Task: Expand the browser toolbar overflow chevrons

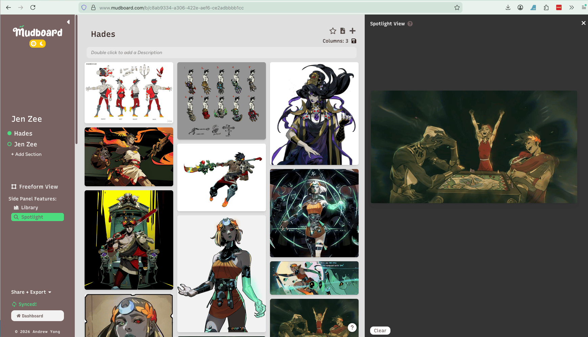Action: (571, 7)
